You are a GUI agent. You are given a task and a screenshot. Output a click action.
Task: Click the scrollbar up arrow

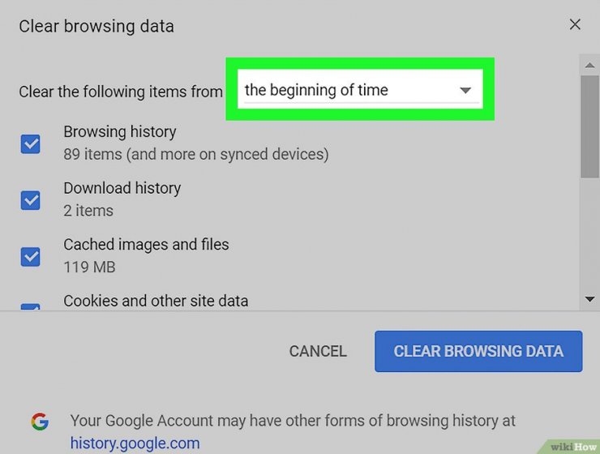[x=589, y=66]
